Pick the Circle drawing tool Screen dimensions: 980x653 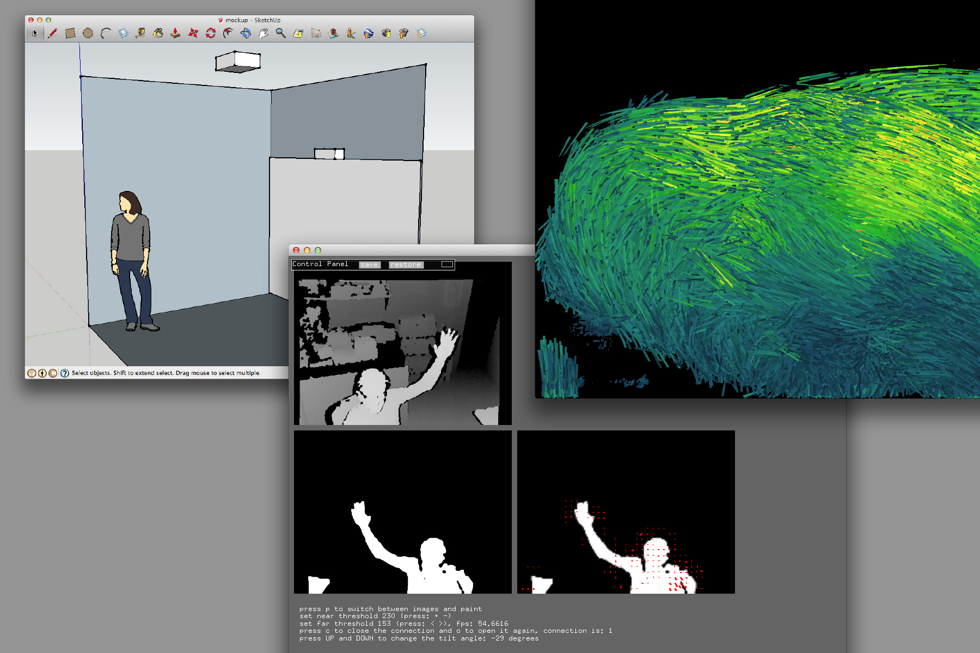pos(88,33)
